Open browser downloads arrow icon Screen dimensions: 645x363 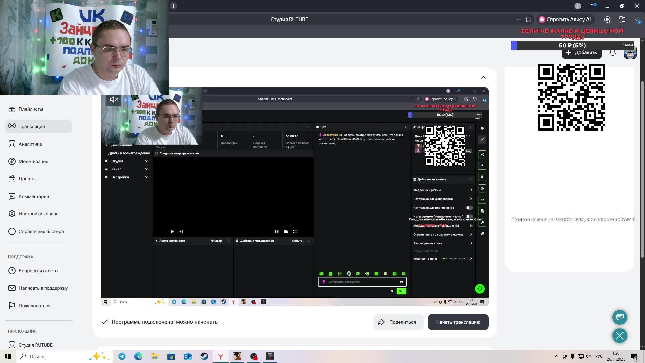click(x=637, y=19)
